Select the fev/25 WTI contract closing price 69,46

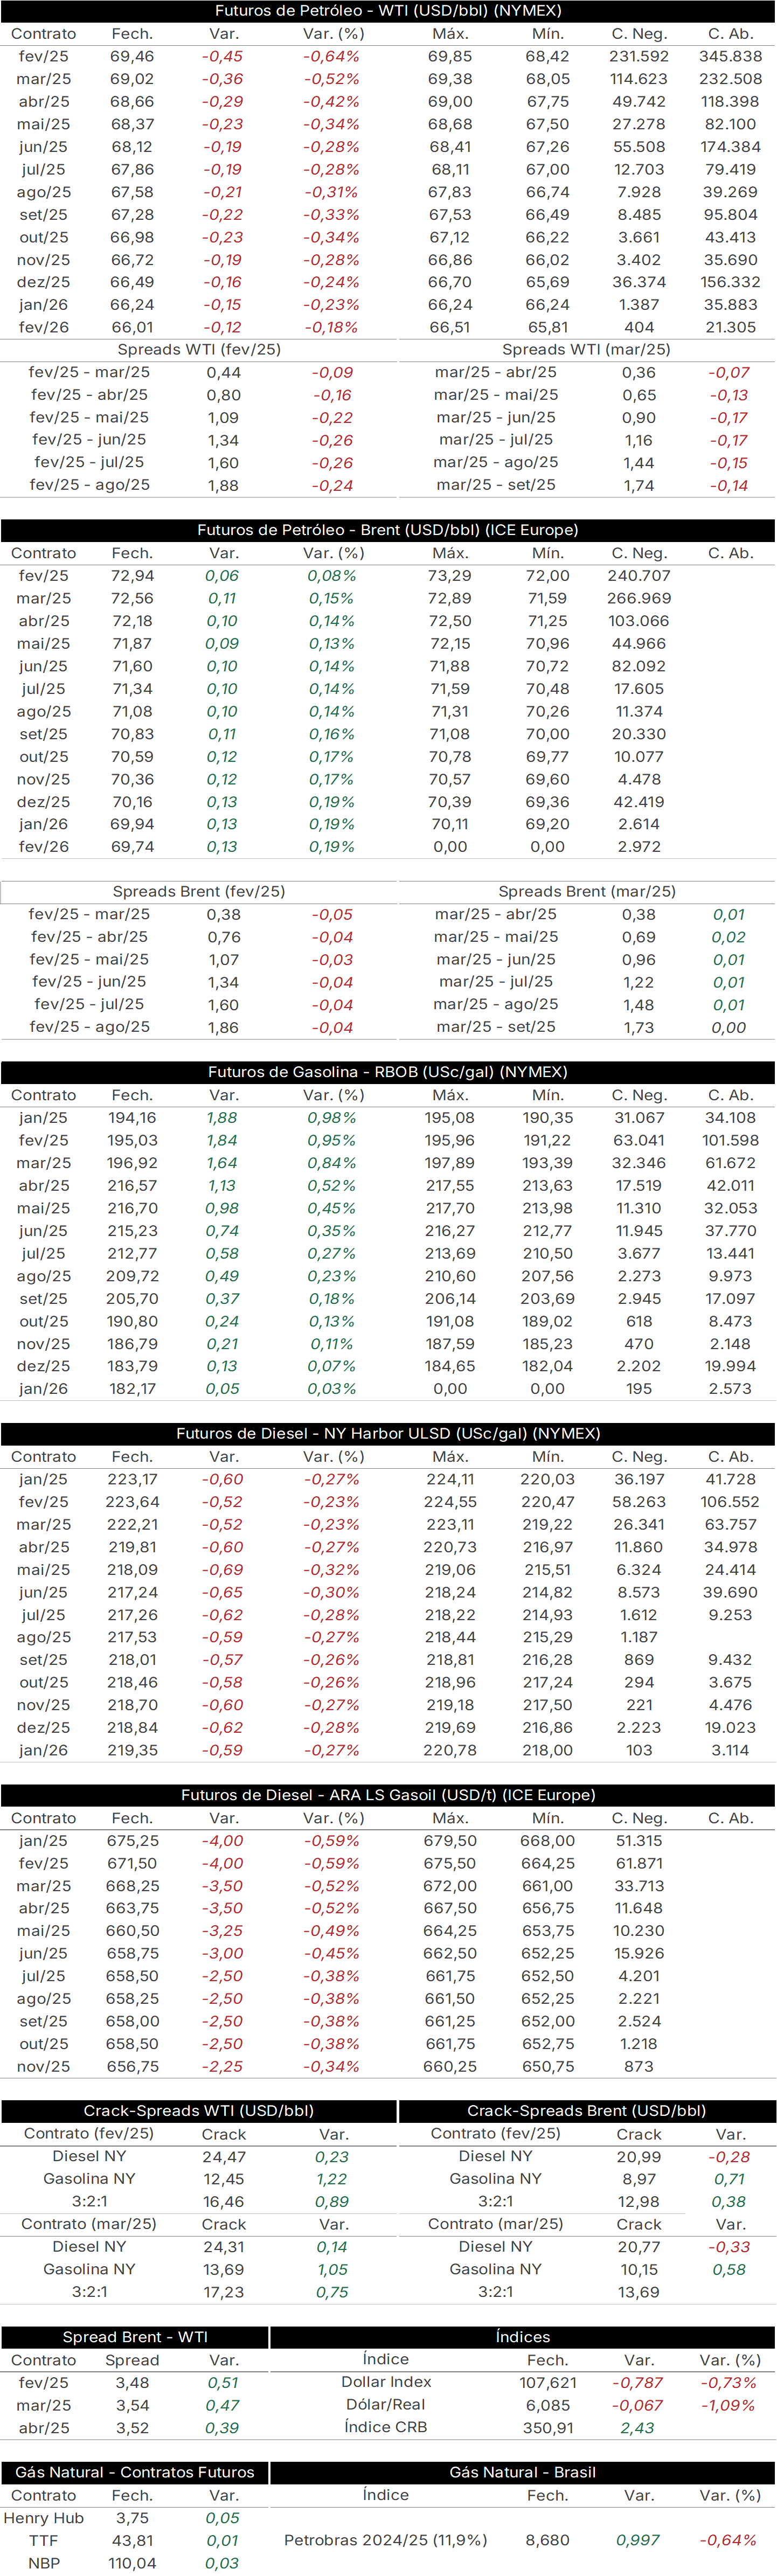click(132, 57)
